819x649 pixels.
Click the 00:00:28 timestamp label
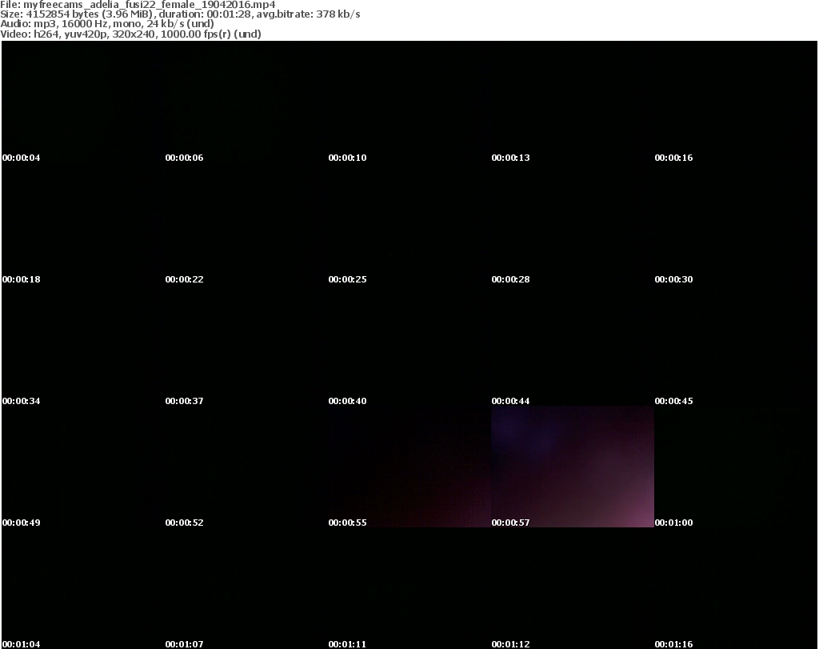tap(510, 279)
